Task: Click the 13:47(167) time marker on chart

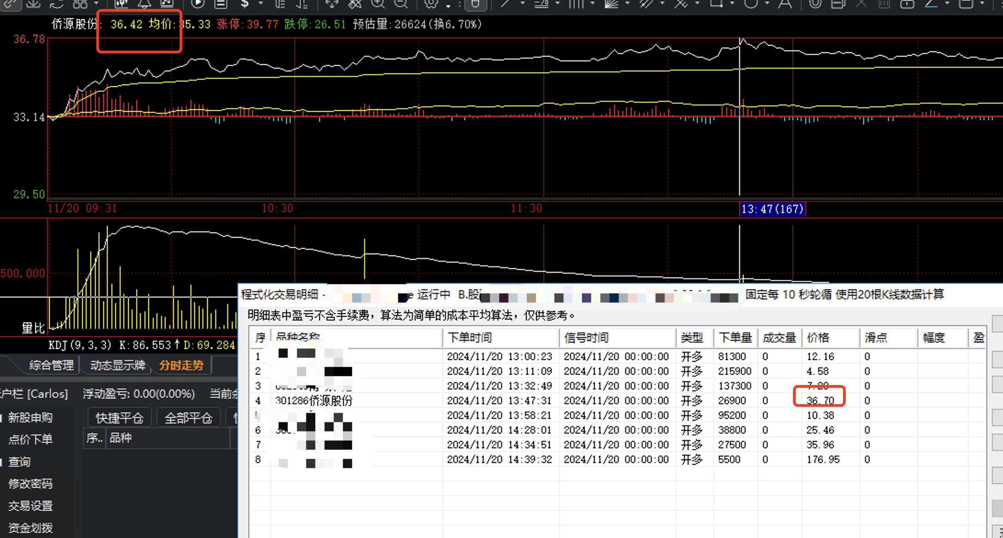Action: coord(772,209)
